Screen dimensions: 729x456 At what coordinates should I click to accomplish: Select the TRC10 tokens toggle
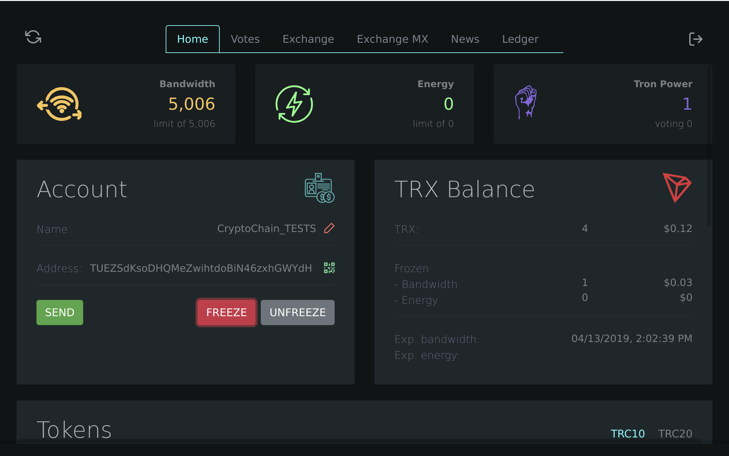tap(627, 433)
